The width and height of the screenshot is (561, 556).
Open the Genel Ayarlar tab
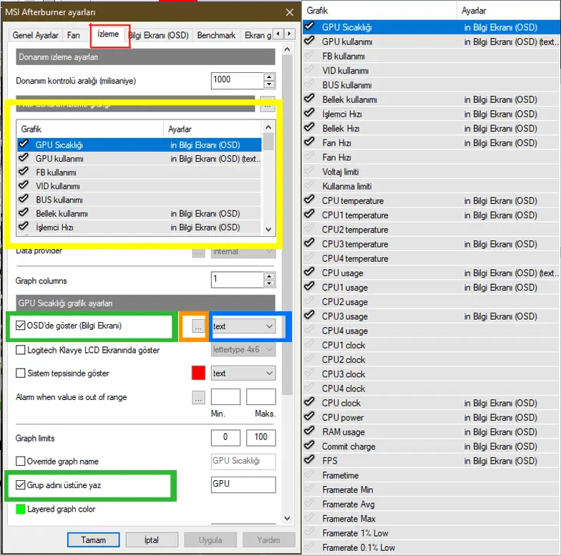(36, 36)
